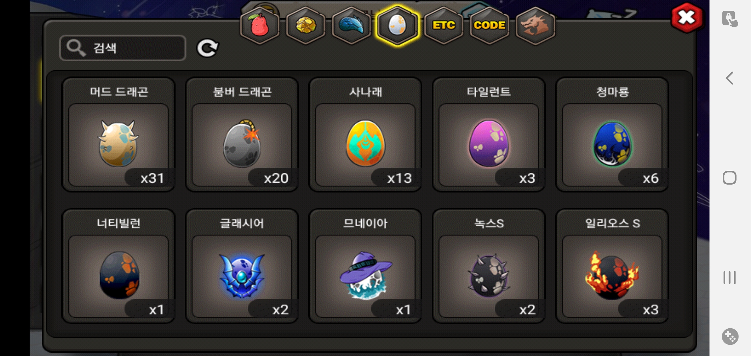Open the ETC tab
The image size is (751, 356).
pos(443,25)
